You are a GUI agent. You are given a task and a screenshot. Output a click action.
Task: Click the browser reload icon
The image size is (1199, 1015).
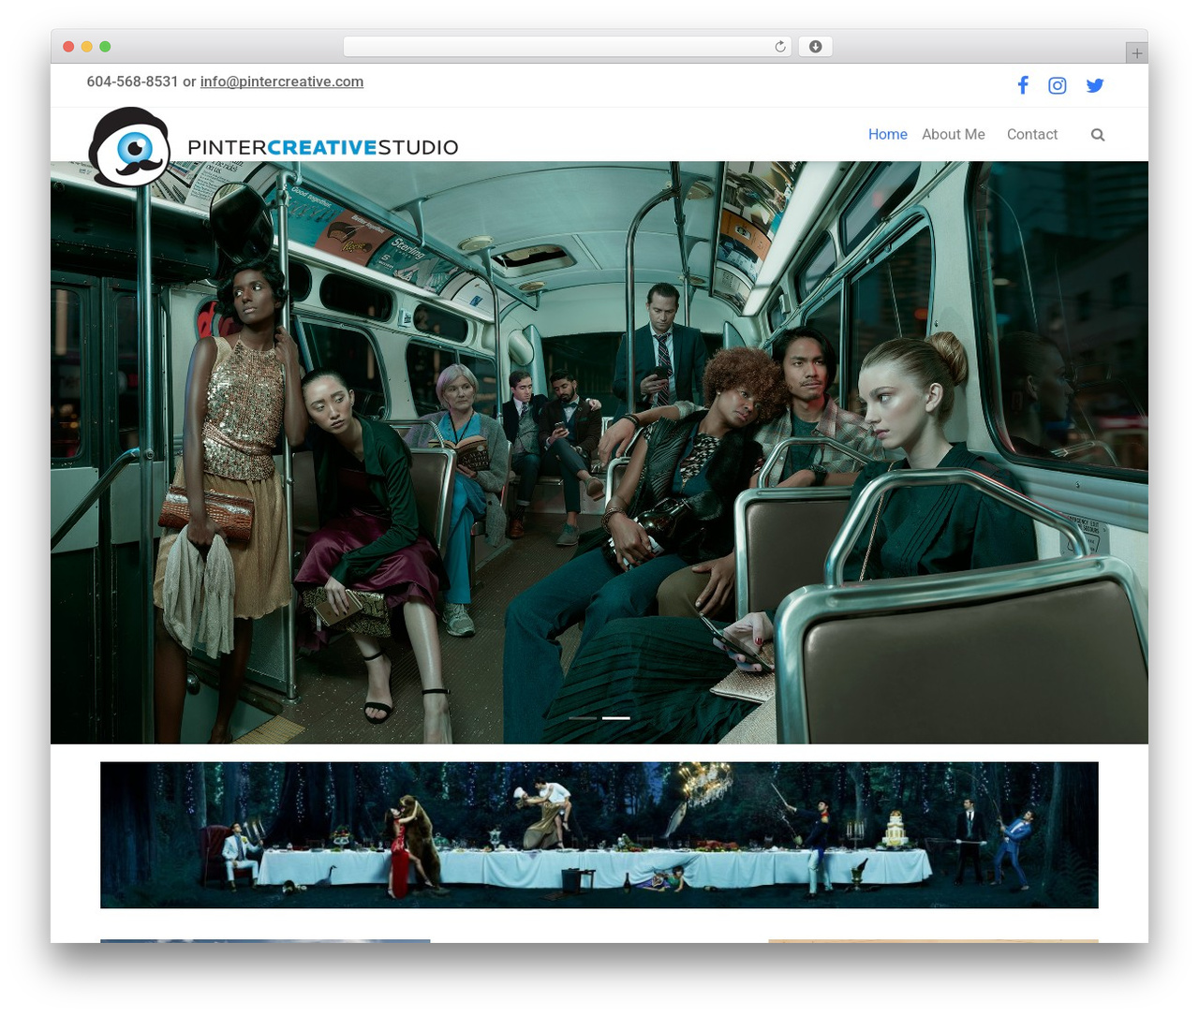click(x=779, y=47)
